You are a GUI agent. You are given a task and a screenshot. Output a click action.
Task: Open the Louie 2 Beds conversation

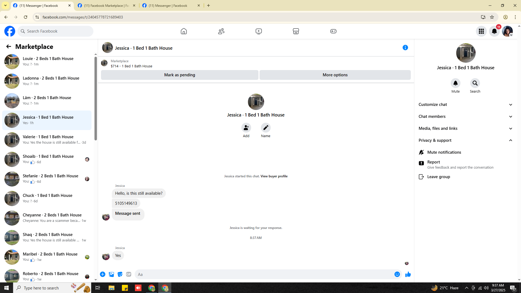pos(47,62)
